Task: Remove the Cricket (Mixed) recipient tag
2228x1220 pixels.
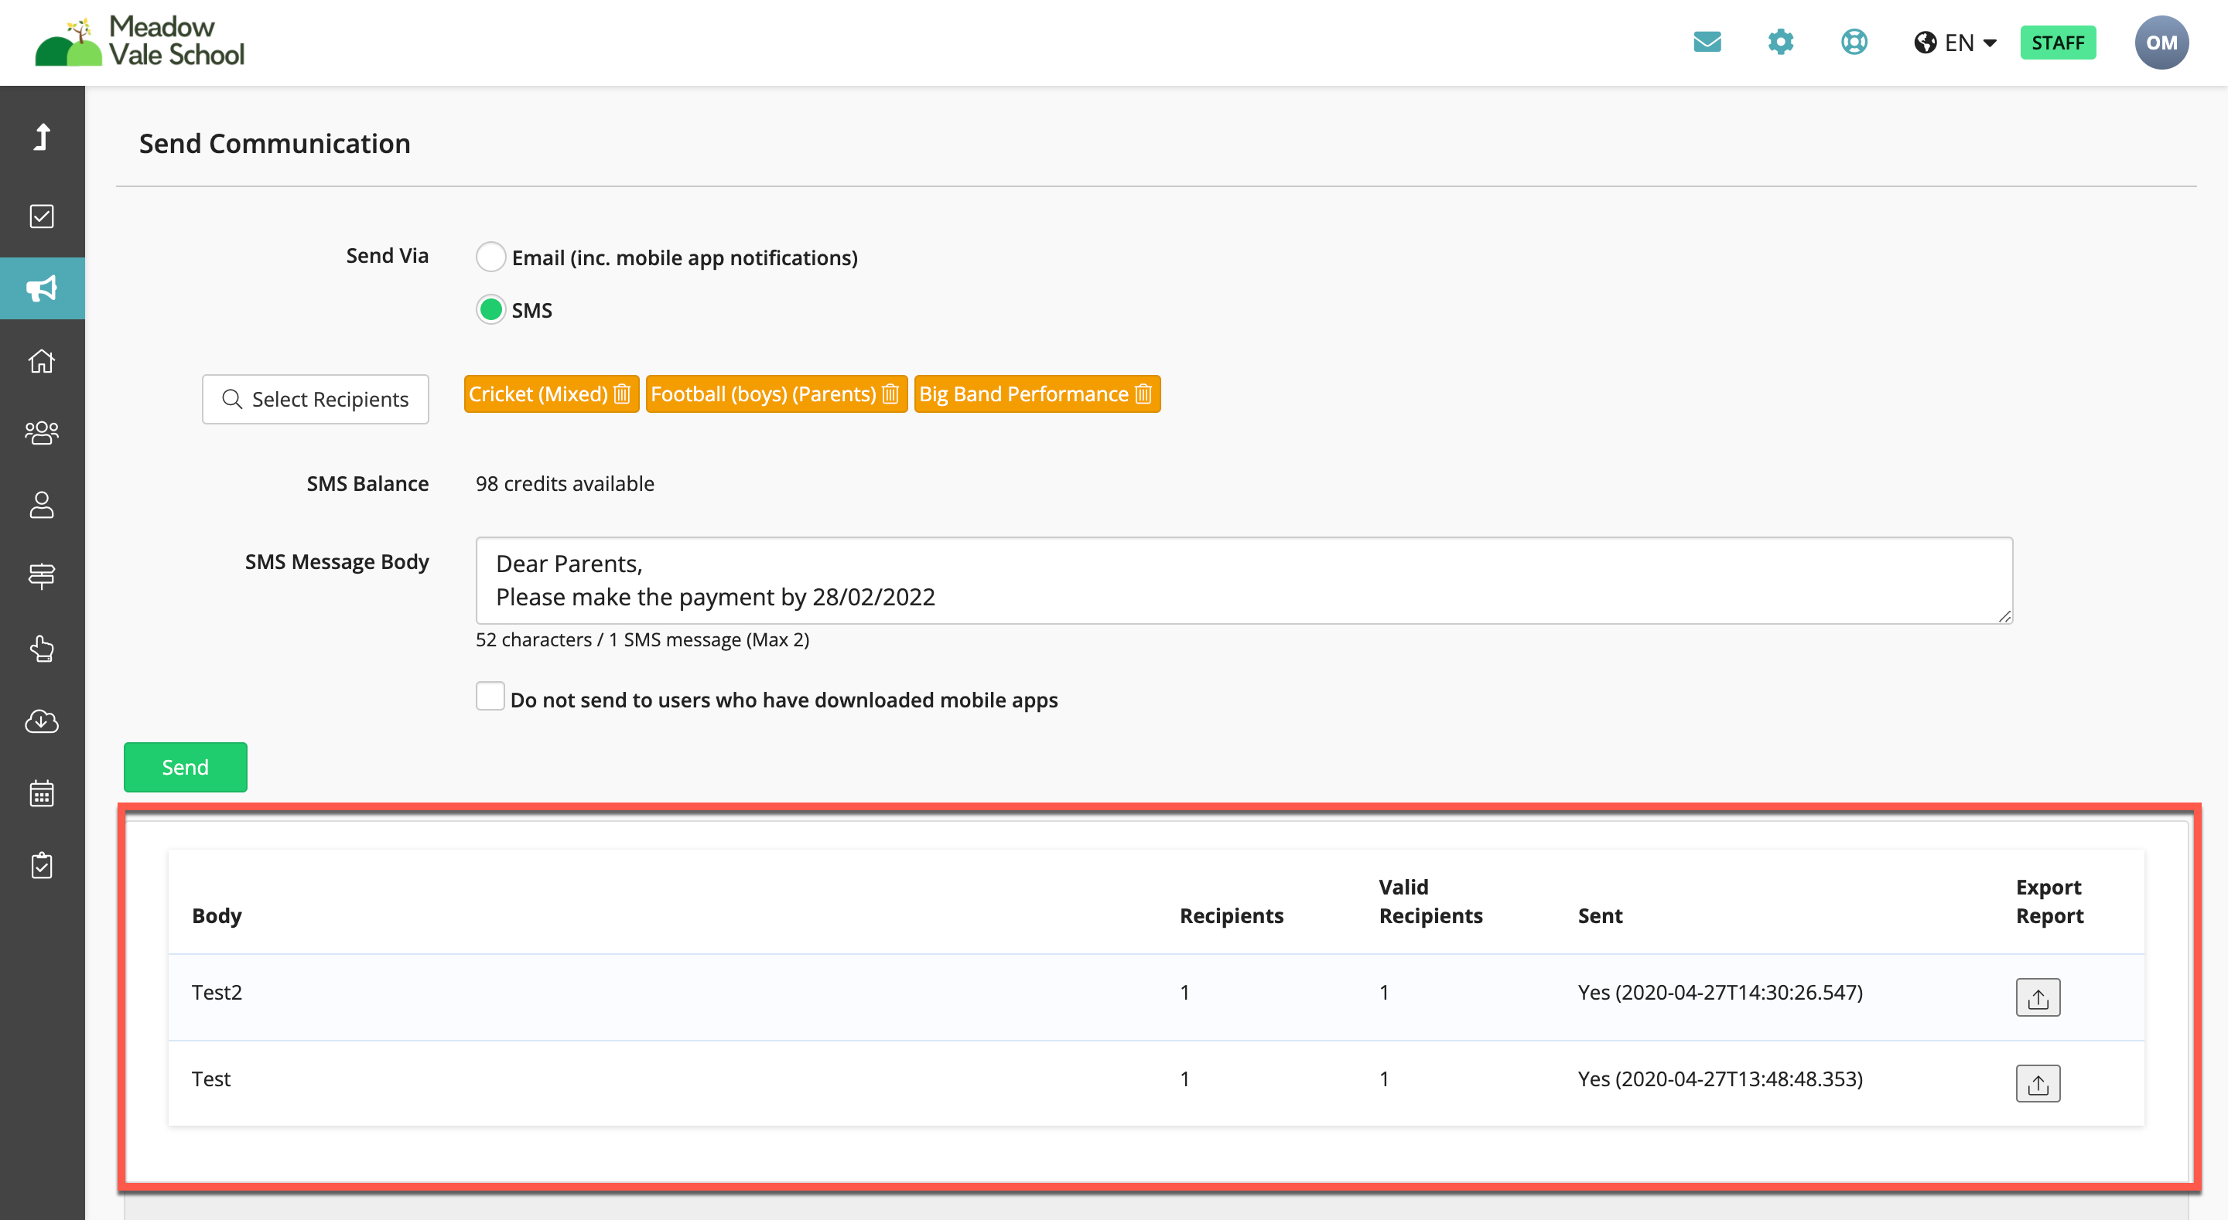Action: pyautogui.click(x=622, y=394)
